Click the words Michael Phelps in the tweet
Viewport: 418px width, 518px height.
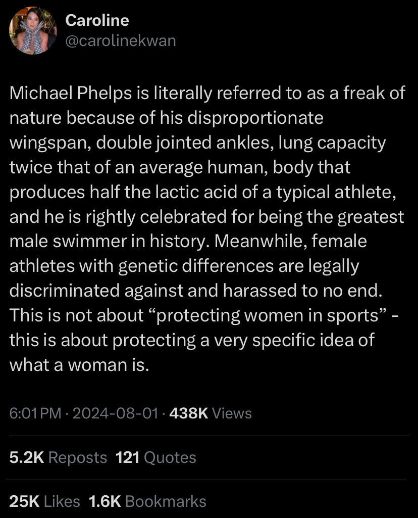[71, 93]
